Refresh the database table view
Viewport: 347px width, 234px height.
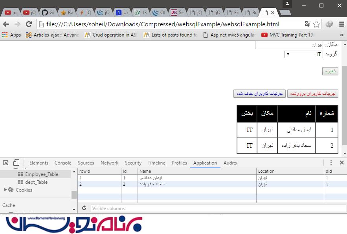[x=84, y=208]
